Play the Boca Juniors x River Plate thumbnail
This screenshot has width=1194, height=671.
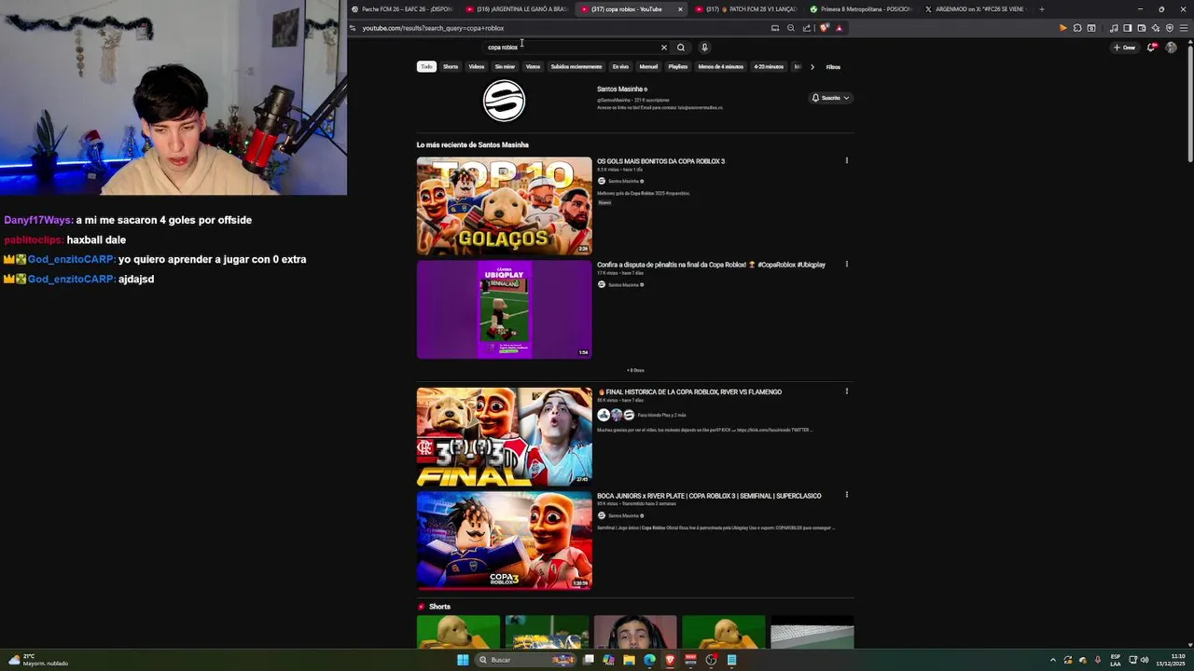(x=504, y=541)
